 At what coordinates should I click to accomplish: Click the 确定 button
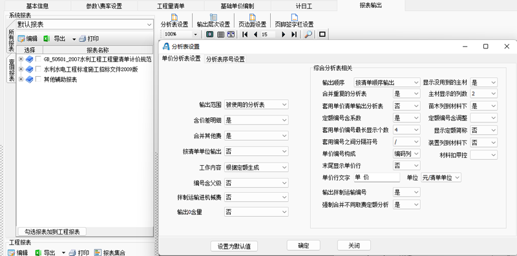[303, 246]
